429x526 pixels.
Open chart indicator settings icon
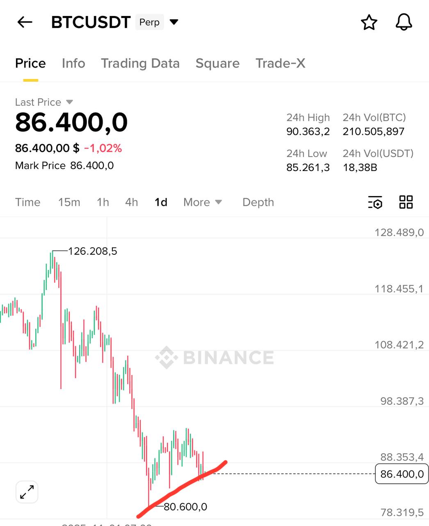coord(374,202)
